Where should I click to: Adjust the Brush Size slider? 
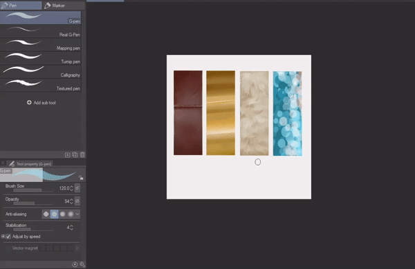tap(33, 190)
